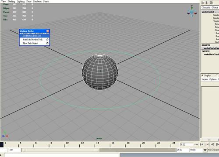
Task: Open the Show menu in the viewport panel
Action: (x=29, y=1)
